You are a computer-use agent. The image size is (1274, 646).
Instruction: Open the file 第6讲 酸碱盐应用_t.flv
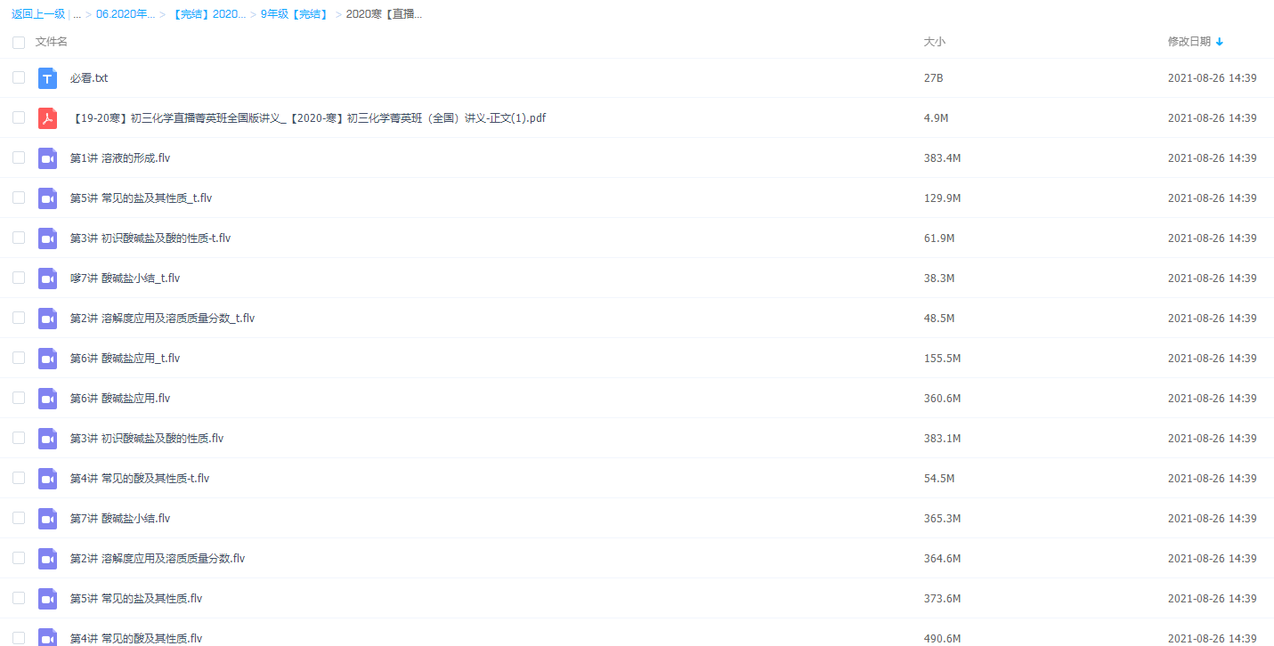click(x=125, y=359)
